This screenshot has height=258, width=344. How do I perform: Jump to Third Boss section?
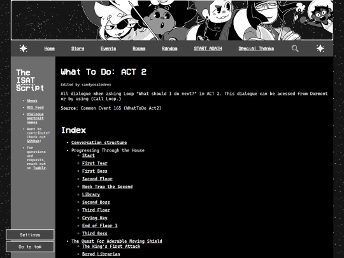pos(95,233)
